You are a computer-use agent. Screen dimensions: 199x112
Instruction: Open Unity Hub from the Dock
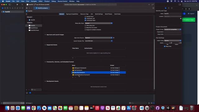147,108
